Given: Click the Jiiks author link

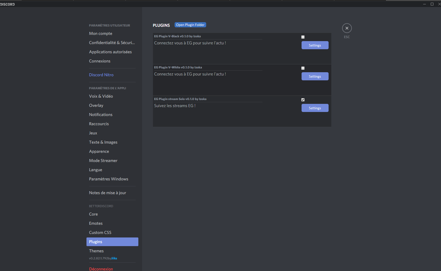Looking at the screenshot, I should (x=114, y=258).
